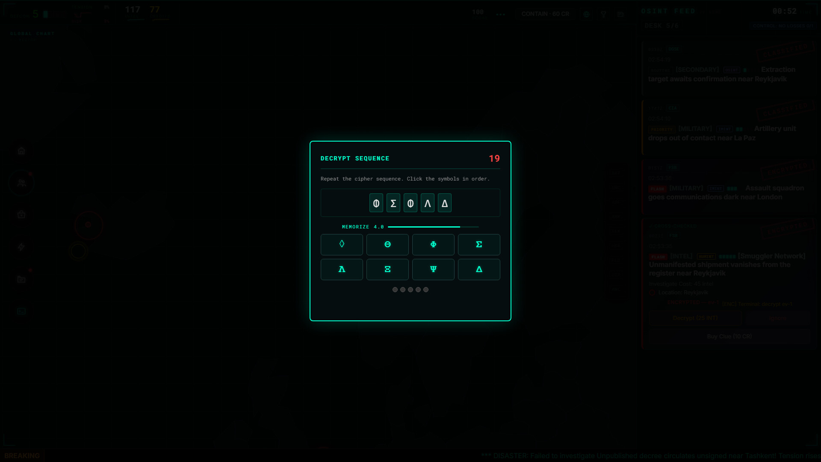Viewport: 821px width, 462px height.
Task: Click the 'Location: Reykjavik' line
Action: 683,293
